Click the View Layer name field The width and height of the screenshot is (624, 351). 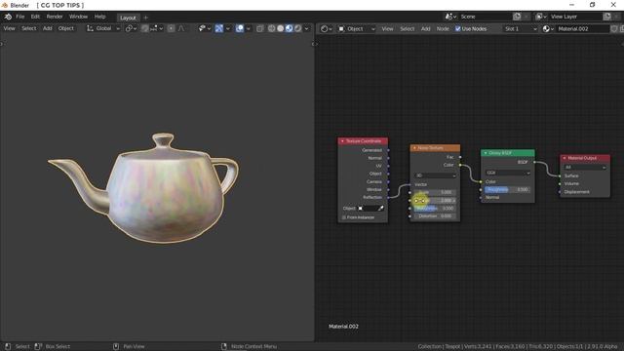pos(575,17)
